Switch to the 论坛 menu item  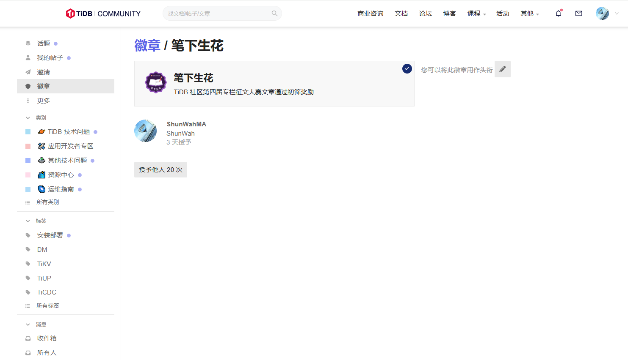(425, 13)
